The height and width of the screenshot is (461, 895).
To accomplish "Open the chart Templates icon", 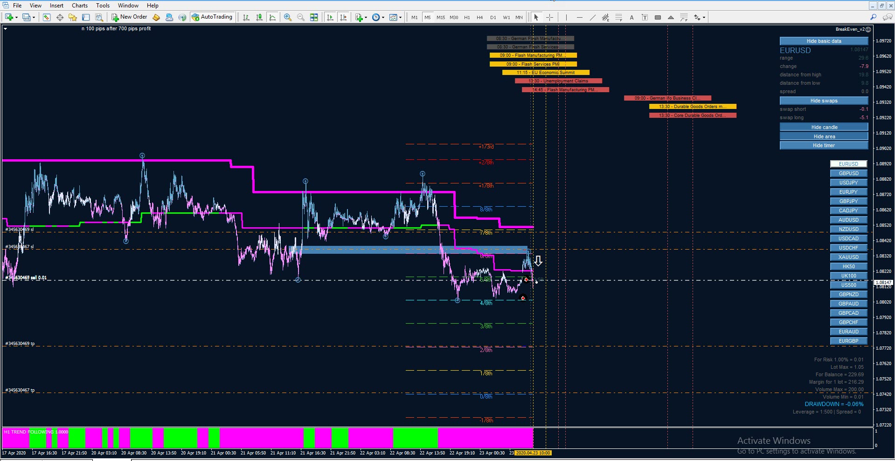I will 393,17.
